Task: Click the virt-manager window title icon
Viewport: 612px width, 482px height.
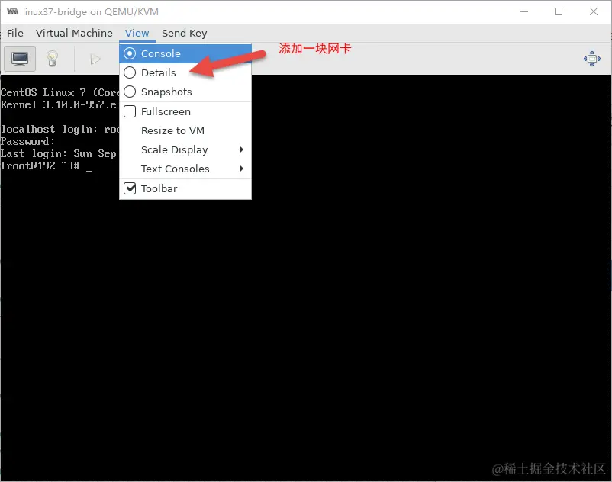Action: pos(12,11)
